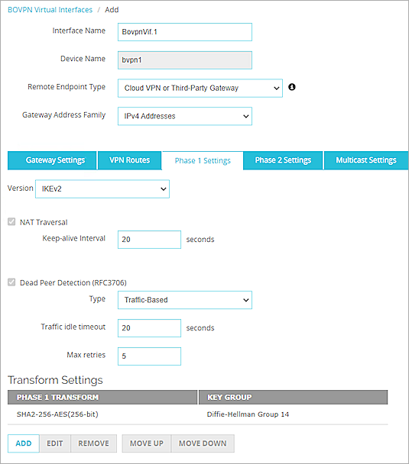Click the KEY GROUP column header
The width and height of the screenshot is (409, 464).
[293, 397]
